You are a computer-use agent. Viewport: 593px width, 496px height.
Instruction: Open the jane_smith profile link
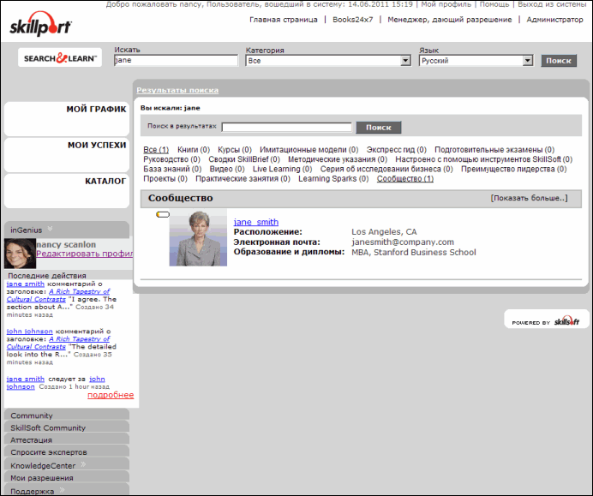(256, 222)
